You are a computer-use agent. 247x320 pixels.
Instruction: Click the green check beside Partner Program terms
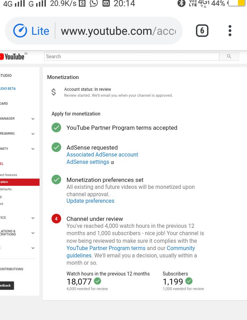(56, 128)
